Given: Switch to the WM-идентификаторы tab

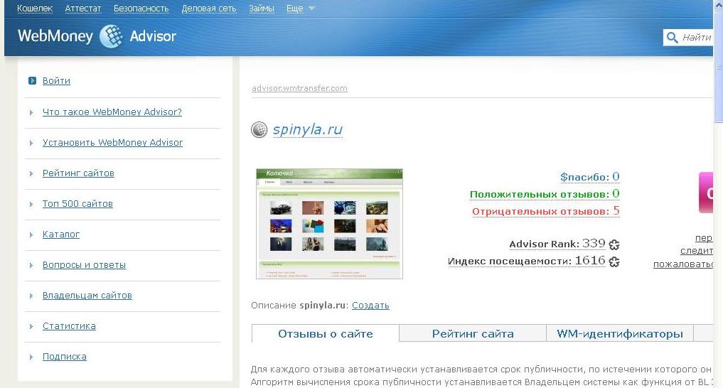Looking at the screenshot, I should tap(620, 333).
